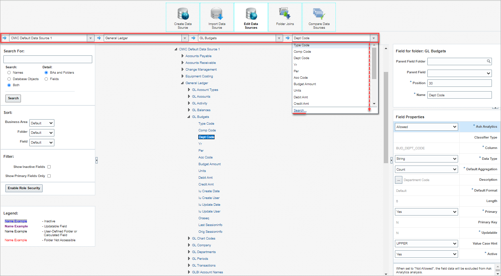Click the blue arrow before GL Budgets breadcrumb
Screen dimensions: 501x276
[x=193, y=38]
